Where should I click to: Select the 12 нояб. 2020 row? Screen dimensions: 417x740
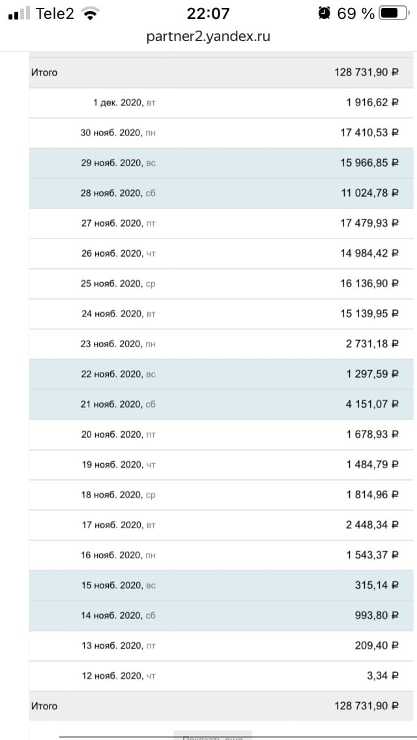[x=221, y=676]
